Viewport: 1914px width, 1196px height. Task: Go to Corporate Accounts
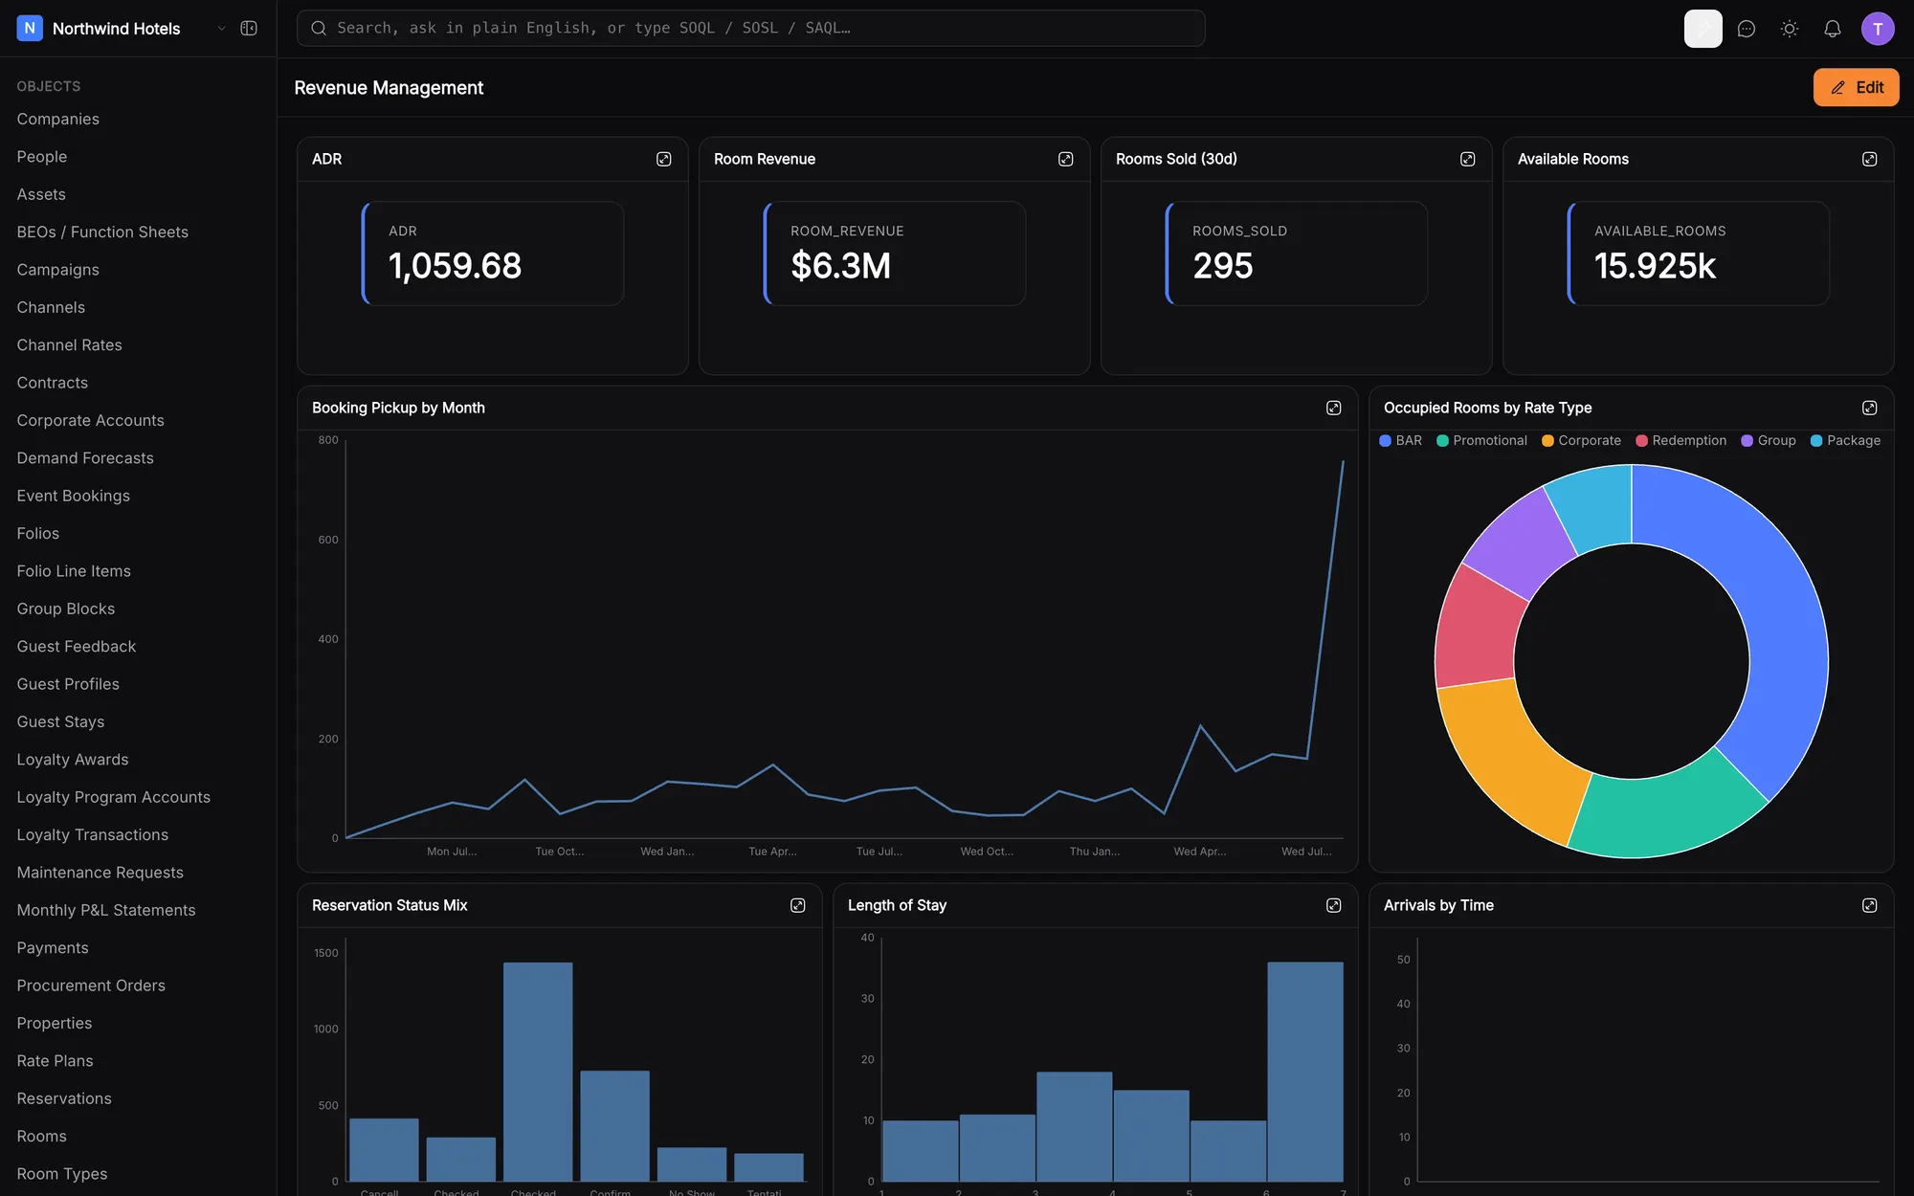point(90,420)
